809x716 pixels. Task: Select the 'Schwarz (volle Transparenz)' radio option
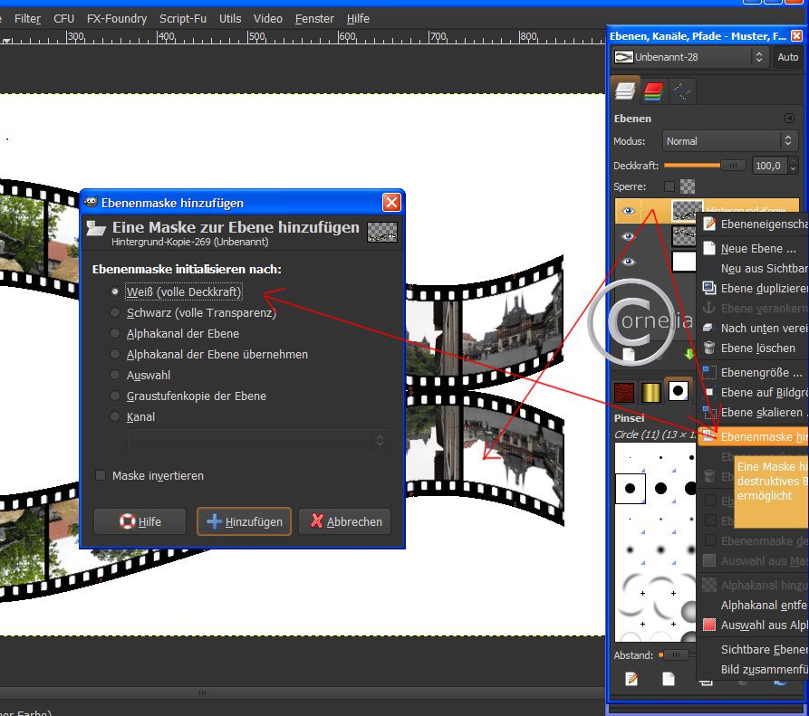[115, 312]
